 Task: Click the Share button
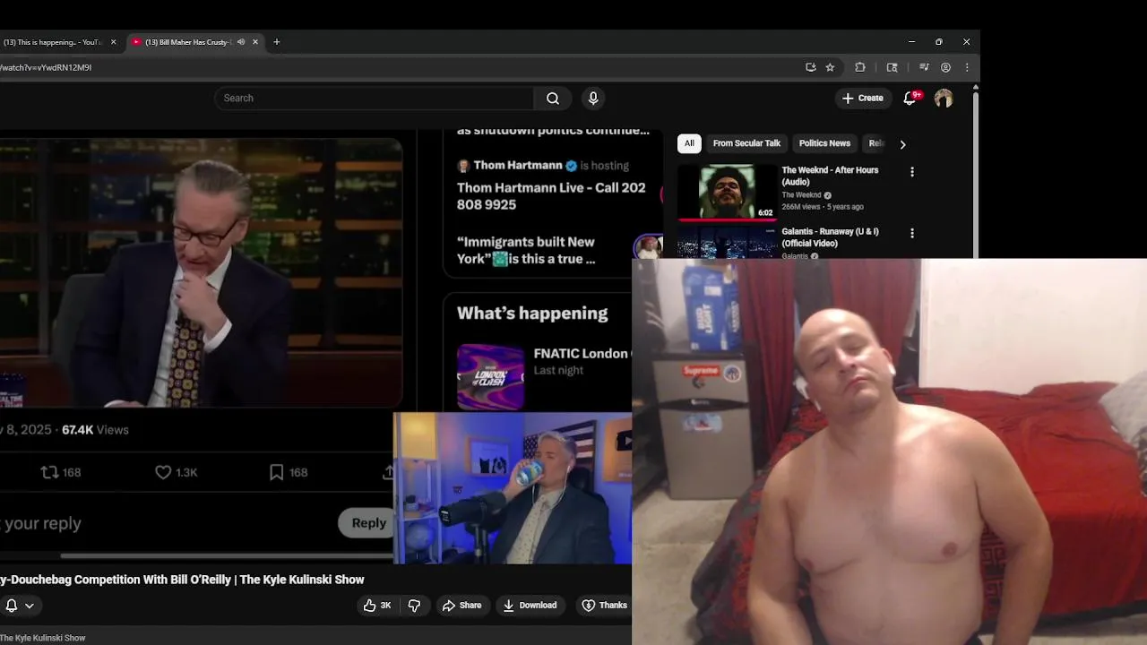[461, 606]
